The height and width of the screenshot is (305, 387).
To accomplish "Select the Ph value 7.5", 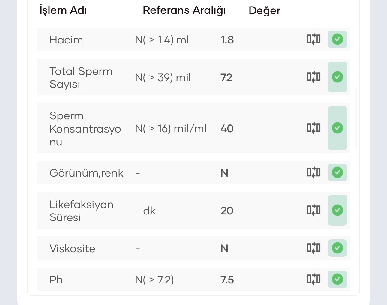I will pos(227,280).
